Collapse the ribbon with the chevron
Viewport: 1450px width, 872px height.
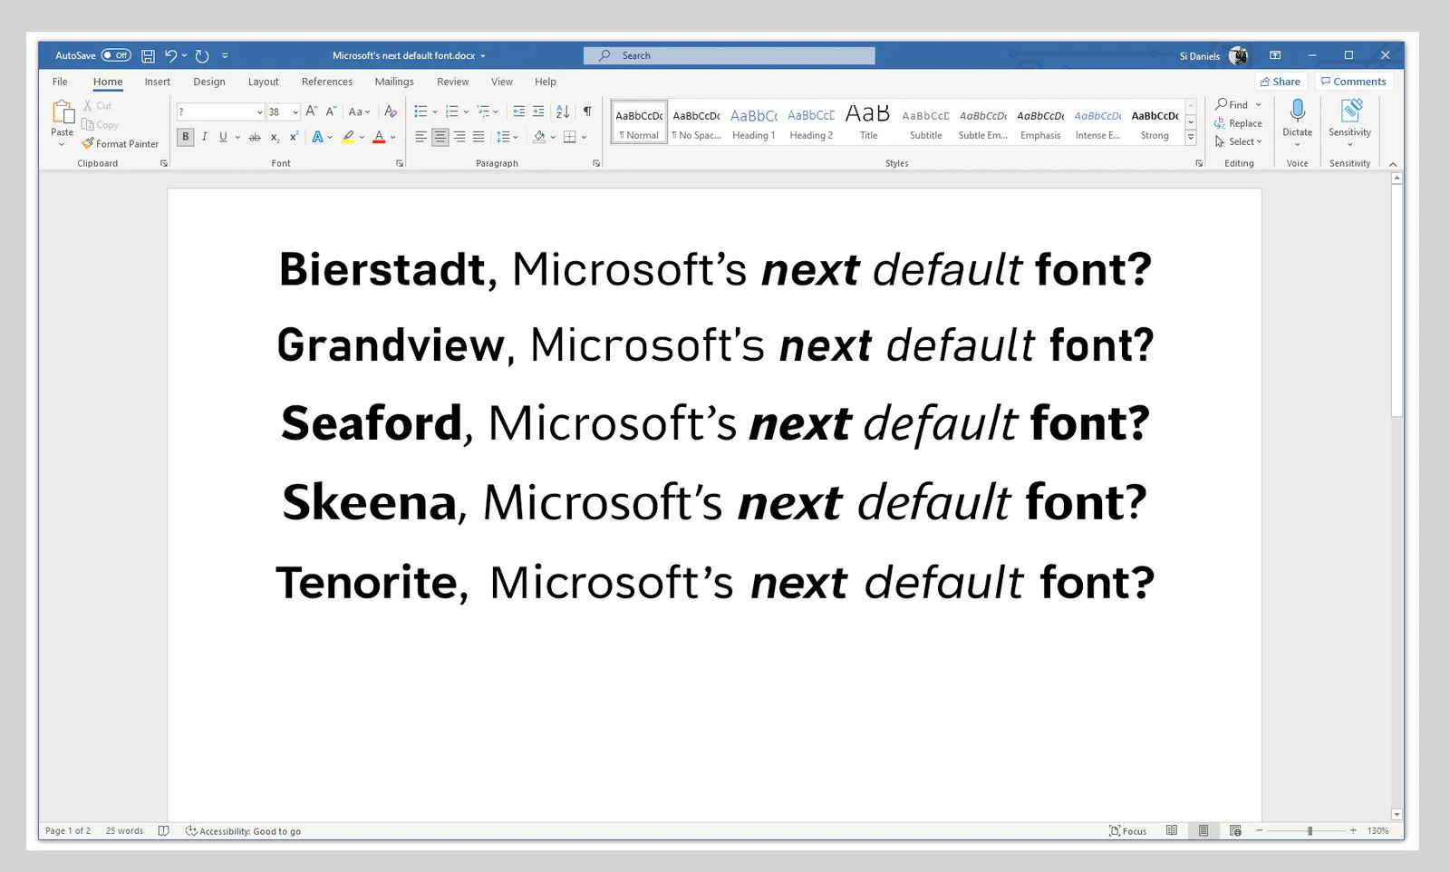coord(1393,164)
